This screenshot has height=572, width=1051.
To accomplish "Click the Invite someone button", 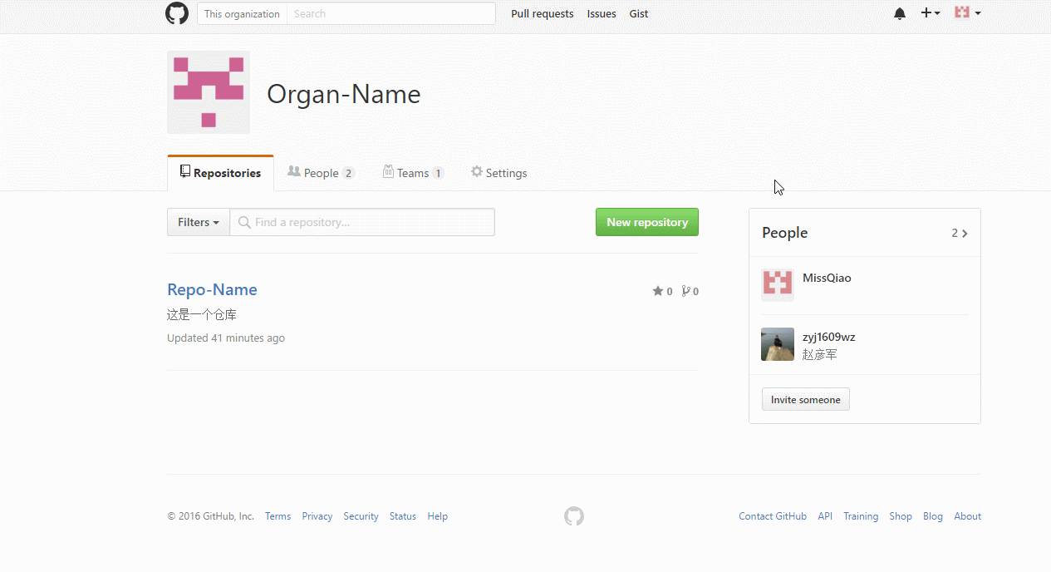I will click(x=806, y=399).
